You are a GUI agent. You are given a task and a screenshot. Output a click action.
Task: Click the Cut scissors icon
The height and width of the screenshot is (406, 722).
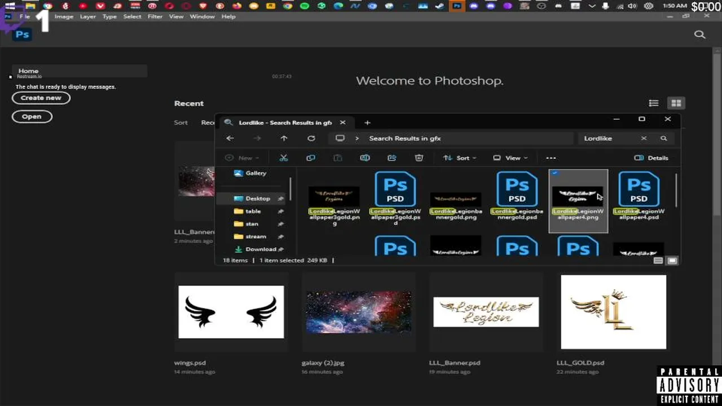(x=284, y=158)
